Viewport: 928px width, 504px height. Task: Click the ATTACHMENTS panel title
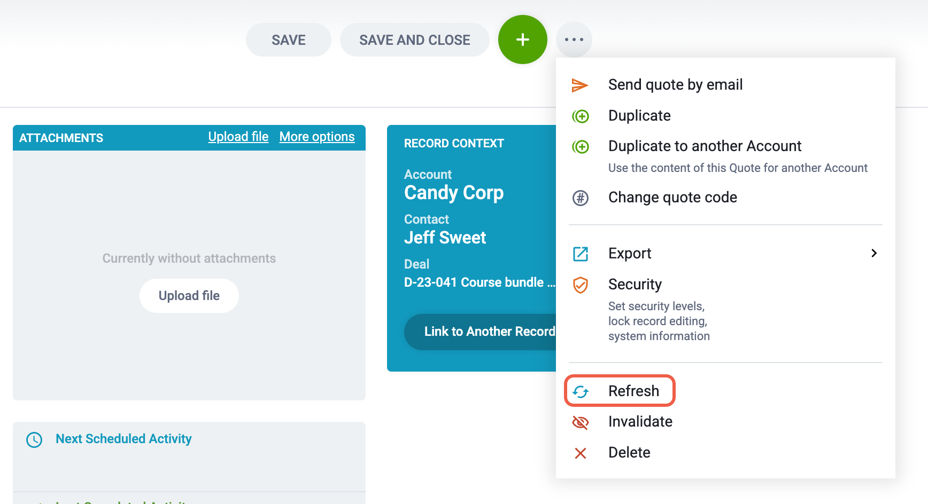click(61, 138)
